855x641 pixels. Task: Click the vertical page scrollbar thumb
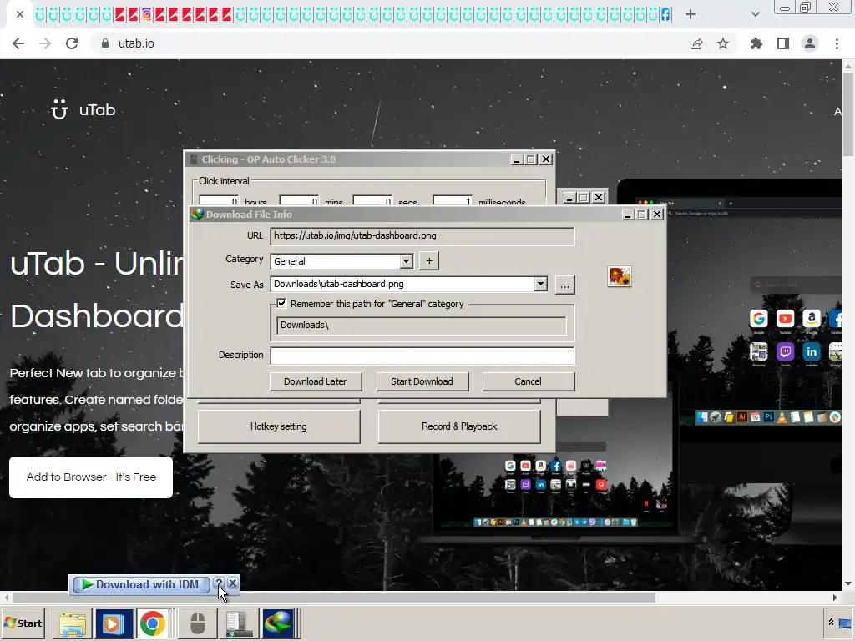(848, 114)
